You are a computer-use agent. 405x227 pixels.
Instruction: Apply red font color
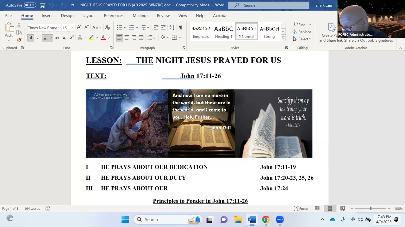103,38
